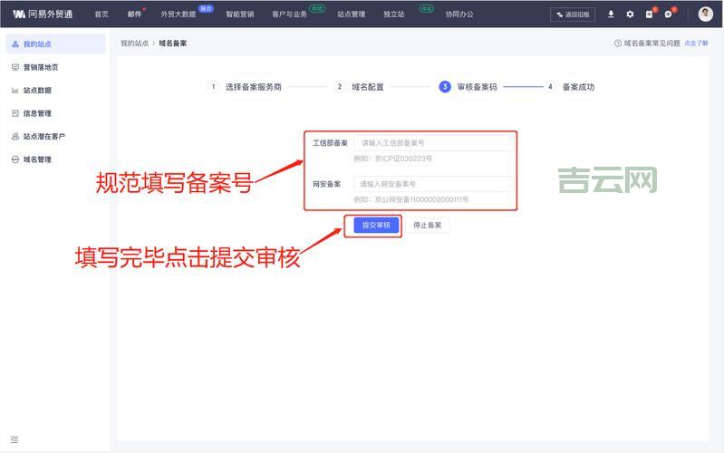Open the 外贸大数据 menu
The image size is (724, 453).
coord(179,14)
